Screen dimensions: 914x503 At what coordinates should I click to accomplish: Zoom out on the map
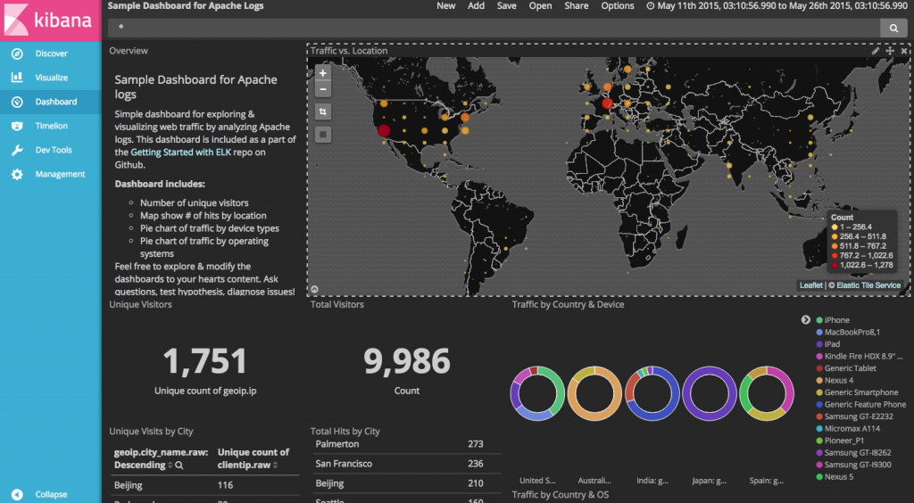coord(323,88)
